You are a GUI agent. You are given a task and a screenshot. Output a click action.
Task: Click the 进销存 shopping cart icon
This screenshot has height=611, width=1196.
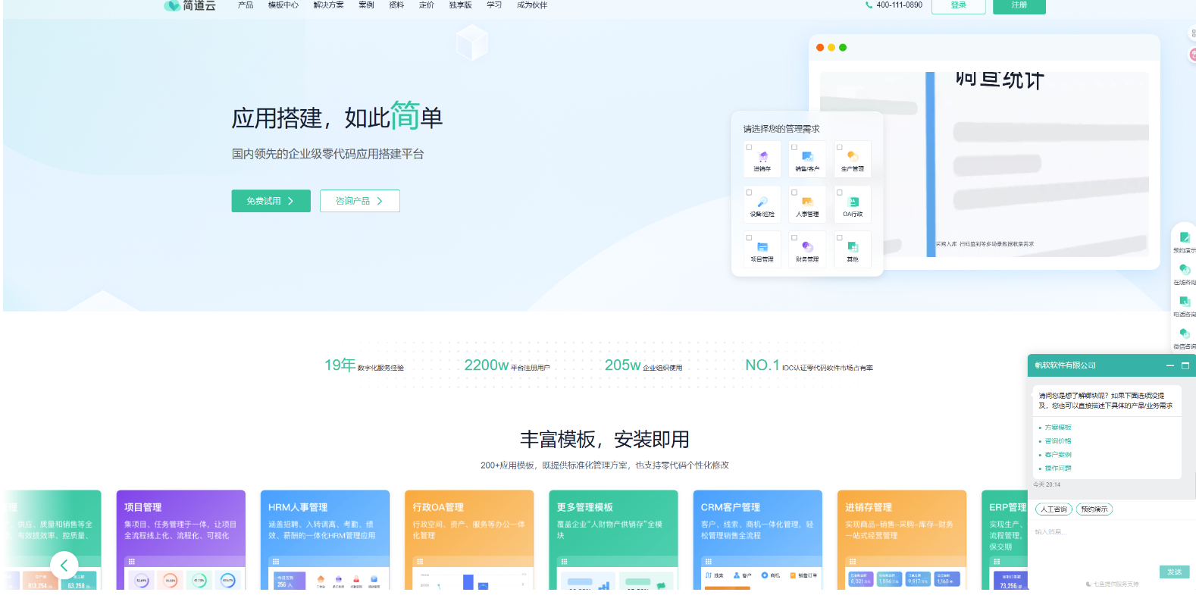762,156
